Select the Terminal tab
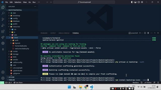This screenshot has height=90, width=161. coord(75,33)
